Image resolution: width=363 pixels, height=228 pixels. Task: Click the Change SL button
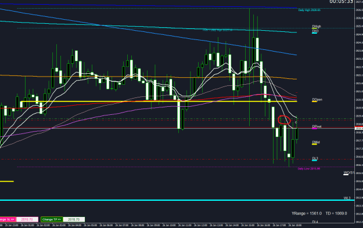(x=8, y=219)
